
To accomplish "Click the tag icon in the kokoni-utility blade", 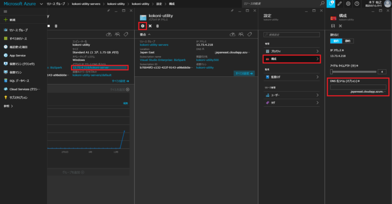I will (250, 35).
